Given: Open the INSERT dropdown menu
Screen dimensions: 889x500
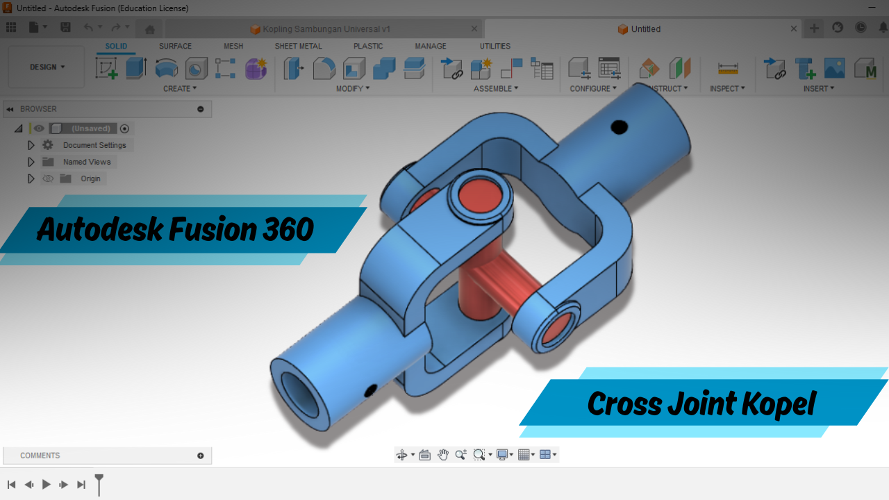Looking at the screenshot, I should (x=819, y=88).
